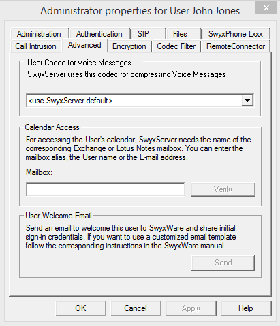
Task: Open Help for this dialog
Action: [246, 308]
